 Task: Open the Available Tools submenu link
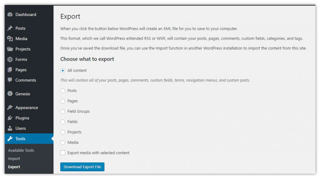(21, 150)
